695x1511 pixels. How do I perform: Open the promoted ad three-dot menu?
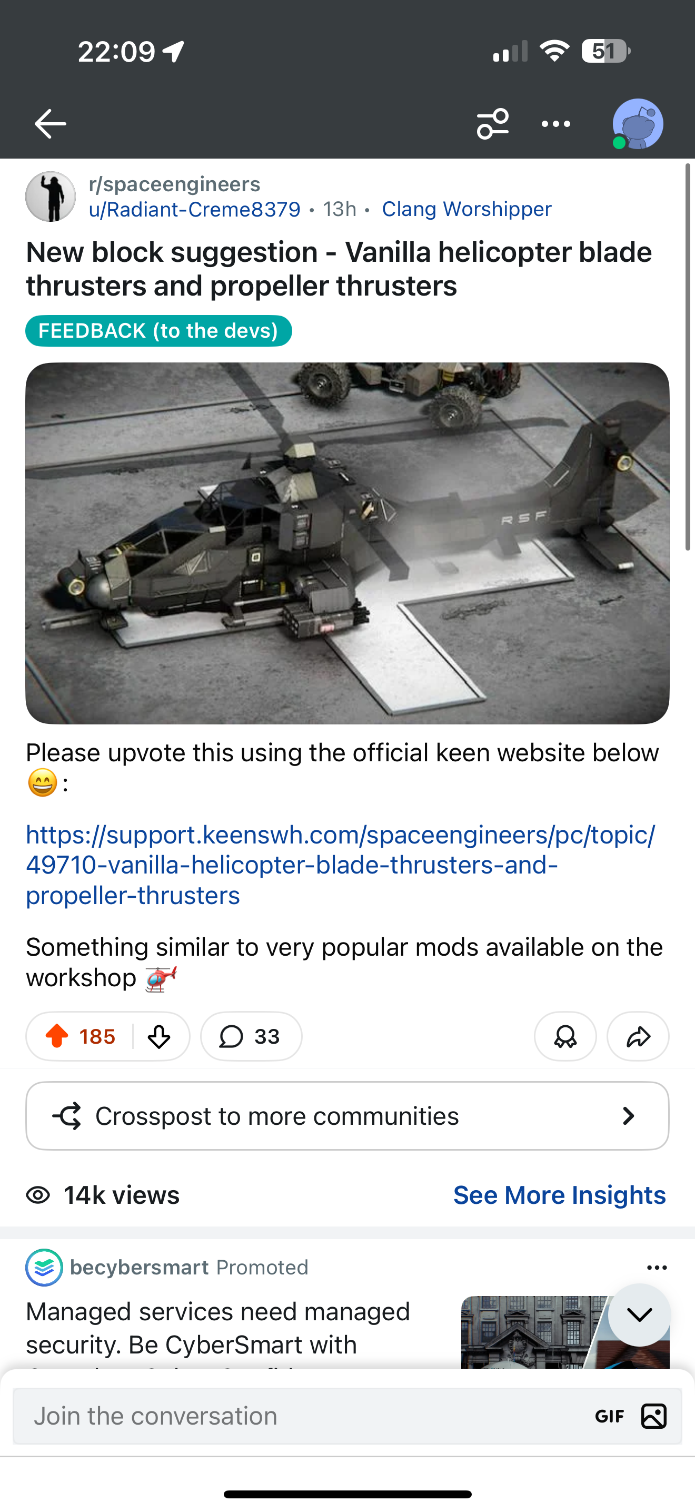click(657, 1268)
